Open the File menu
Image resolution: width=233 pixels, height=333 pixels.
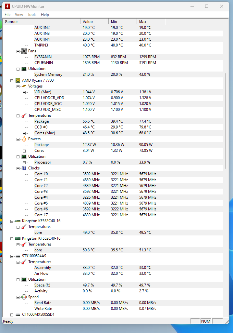[x=7, y=14]
